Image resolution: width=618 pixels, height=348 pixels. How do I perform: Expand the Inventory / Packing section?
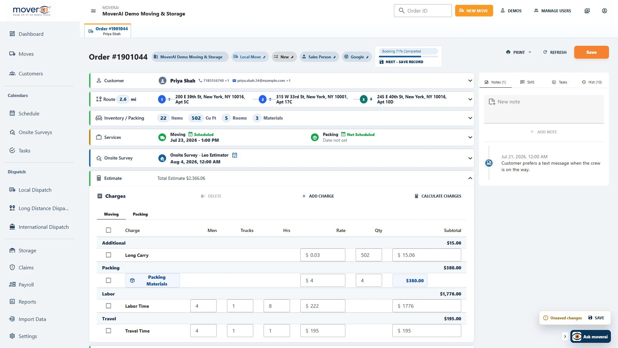(470, 118)
